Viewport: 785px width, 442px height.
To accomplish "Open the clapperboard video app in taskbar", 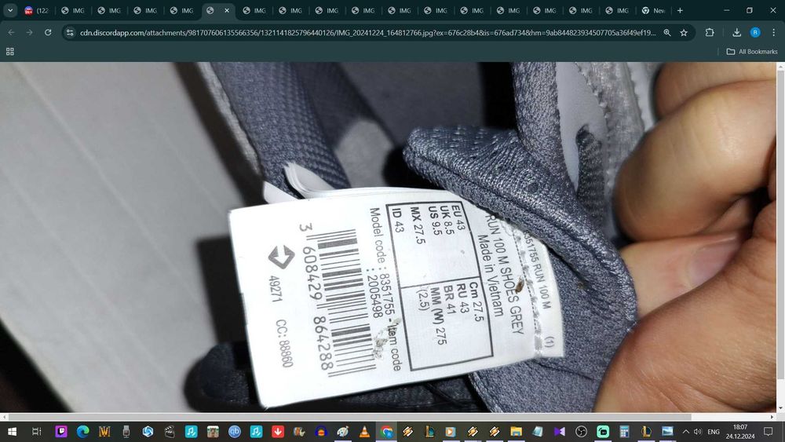I will coord(170,432).
